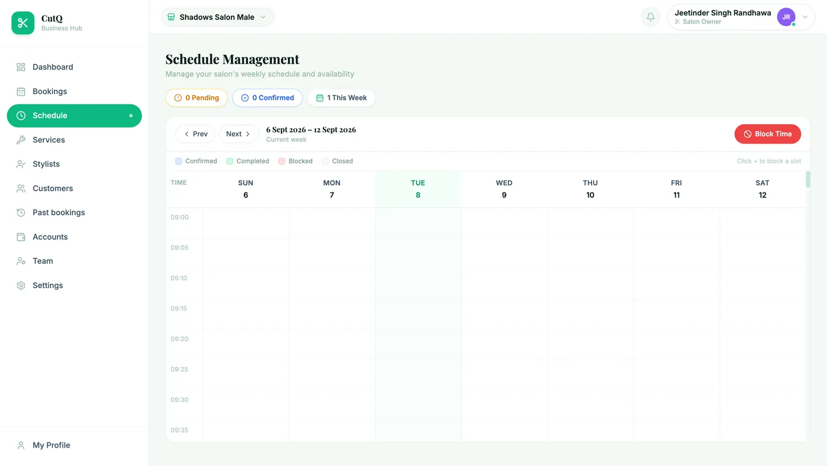Select the SAT 12 column header
This screenshot has width=827, height=466.
762,189
